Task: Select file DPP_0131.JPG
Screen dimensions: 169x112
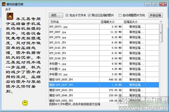Action: (x=104, y=42)
